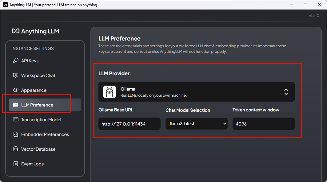
Task: Click the Token context window field
Action: pyautogui.click(x=263, y=124)
